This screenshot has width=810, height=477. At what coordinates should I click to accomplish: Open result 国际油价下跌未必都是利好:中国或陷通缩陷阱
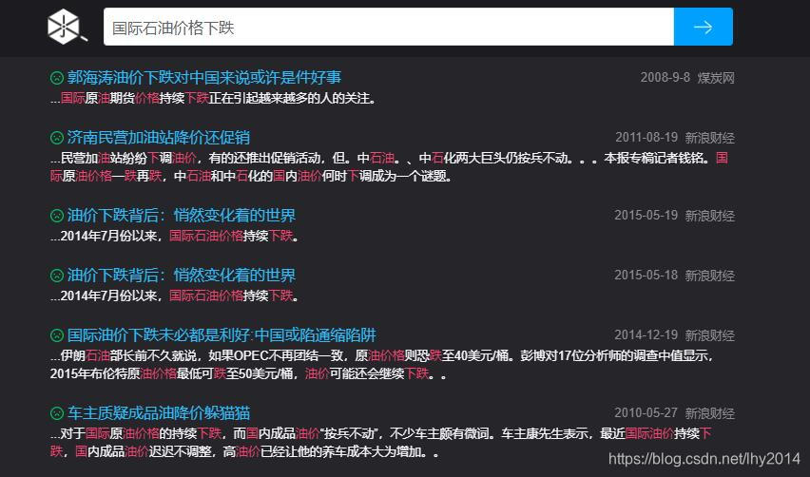(222, 335)
